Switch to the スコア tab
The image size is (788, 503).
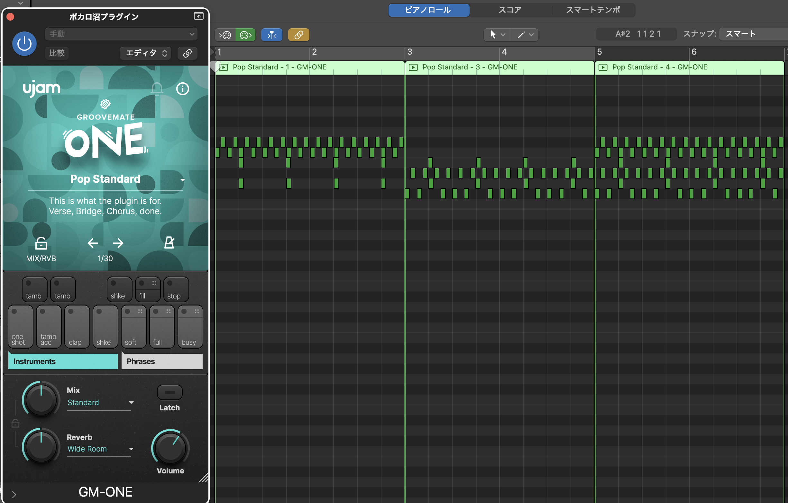tap(510, 10)
